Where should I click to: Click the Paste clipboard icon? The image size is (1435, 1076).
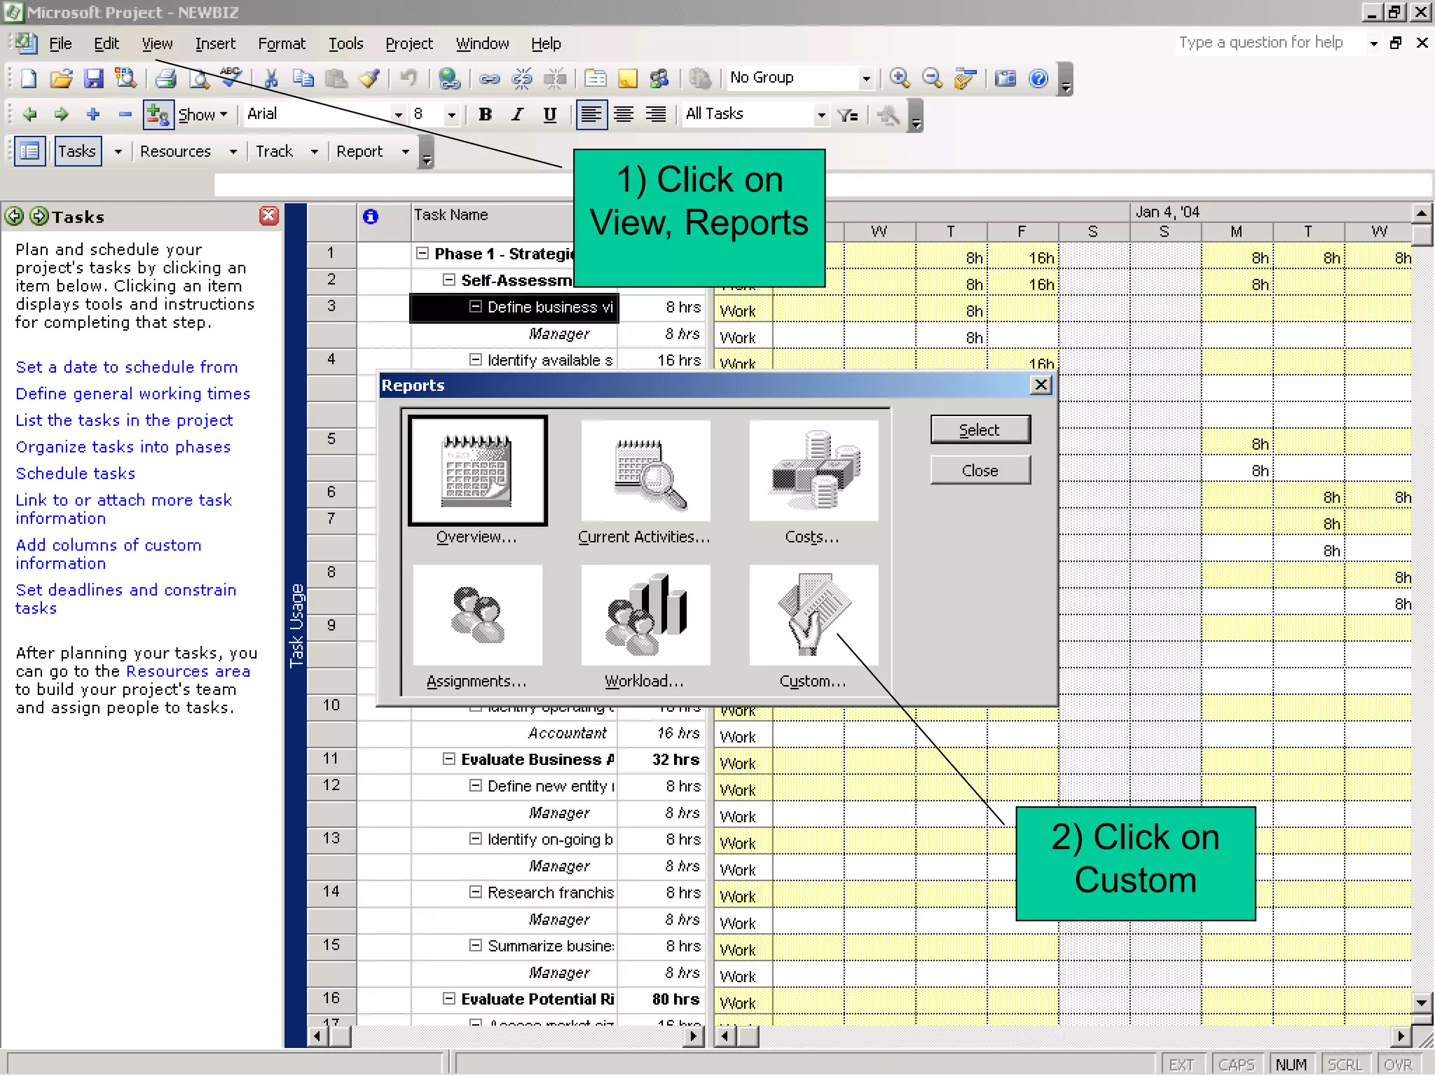tap(336, 78)
